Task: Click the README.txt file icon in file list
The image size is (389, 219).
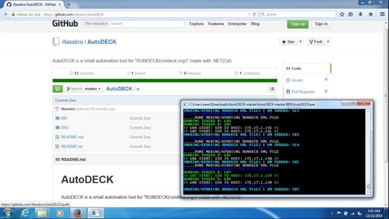Action: [57, 146]
